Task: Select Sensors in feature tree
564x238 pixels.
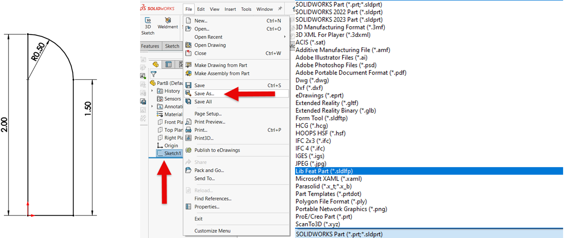Action: pos(169,99)
